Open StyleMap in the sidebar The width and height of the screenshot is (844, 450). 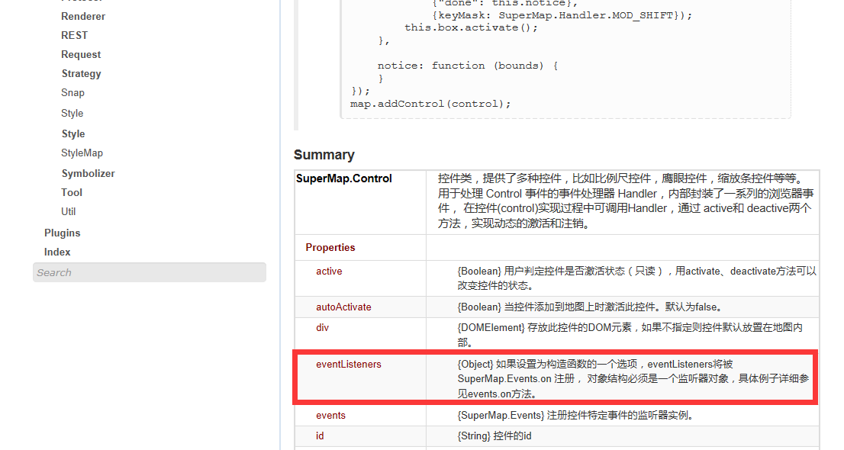[82, 153]
